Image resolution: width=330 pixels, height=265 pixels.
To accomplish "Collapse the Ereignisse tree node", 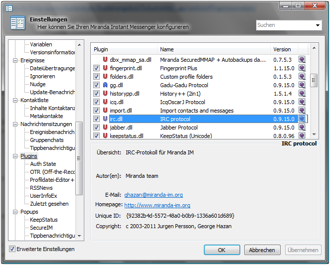I will (15, 61).
